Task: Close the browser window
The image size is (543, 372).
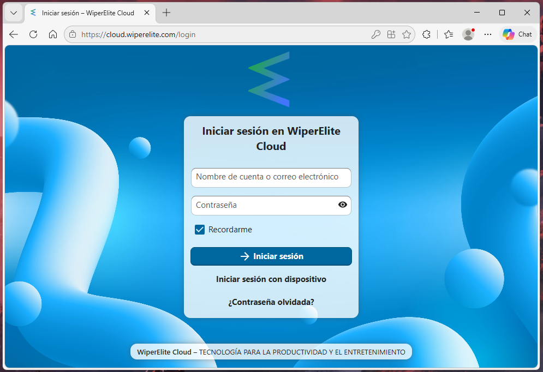Action: pyautogui.click(x=527, y=13)
